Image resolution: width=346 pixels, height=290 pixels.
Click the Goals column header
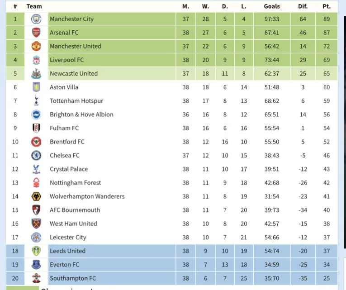click(x=272, y=6)
